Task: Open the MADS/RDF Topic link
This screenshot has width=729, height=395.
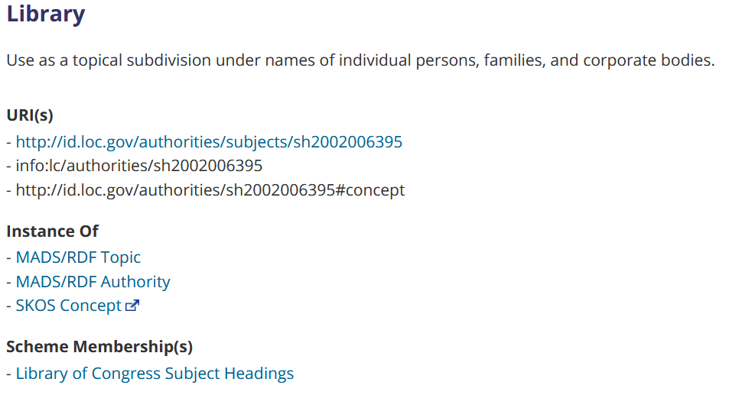Action: [x=78, y=257]
